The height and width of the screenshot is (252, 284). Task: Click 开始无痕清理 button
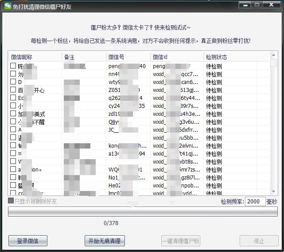coord(105,241)
